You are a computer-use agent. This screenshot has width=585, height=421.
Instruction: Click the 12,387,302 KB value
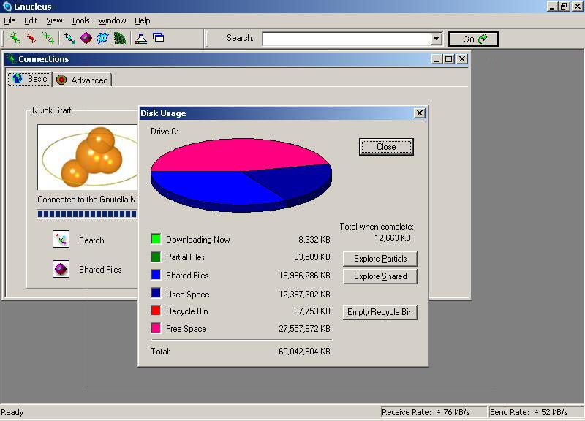pyautogui.click(x=304, y=295)
